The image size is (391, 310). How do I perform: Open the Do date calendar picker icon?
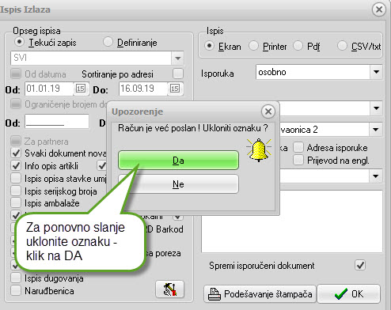[x=175, y=89]
